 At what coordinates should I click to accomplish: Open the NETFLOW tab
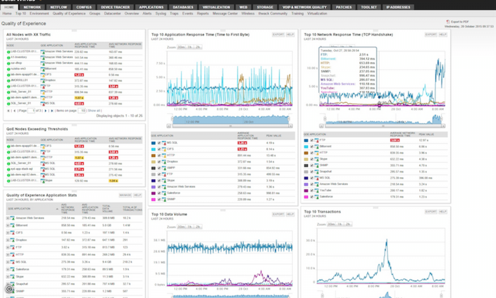click(x=58, y=7)
